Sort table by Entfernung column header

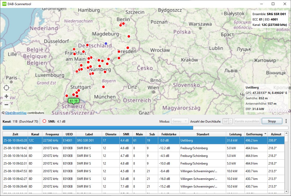(x=254, y=134)
